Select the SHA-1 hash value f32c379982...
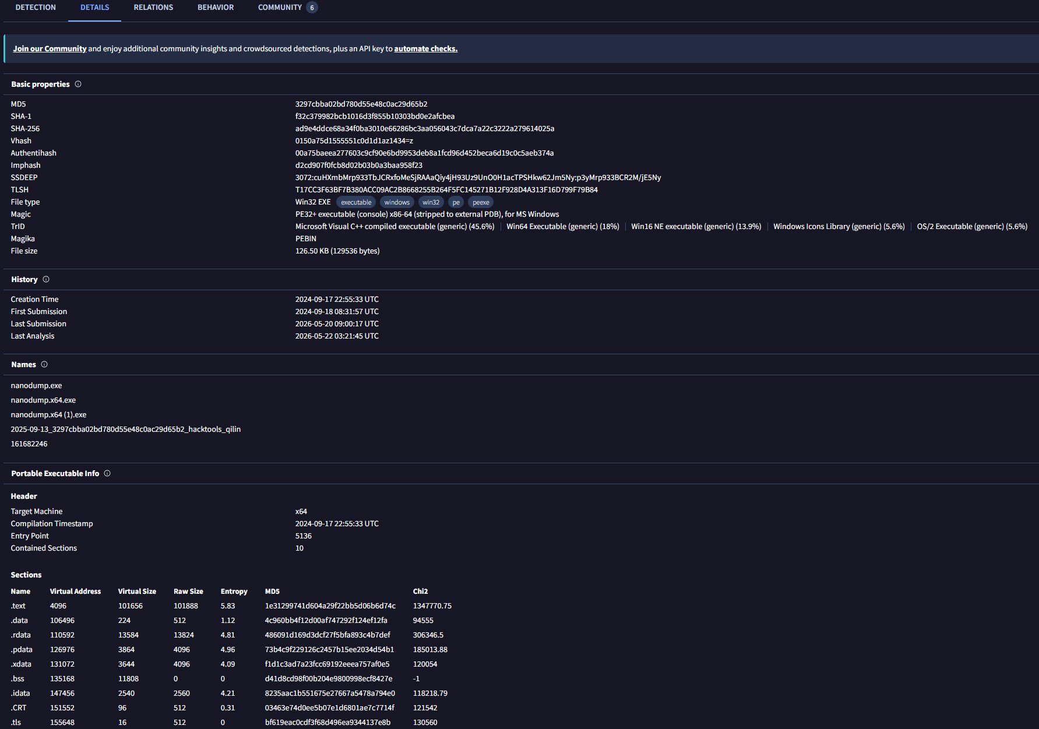The image size is (1039, 729). click(x=375, y=117)
